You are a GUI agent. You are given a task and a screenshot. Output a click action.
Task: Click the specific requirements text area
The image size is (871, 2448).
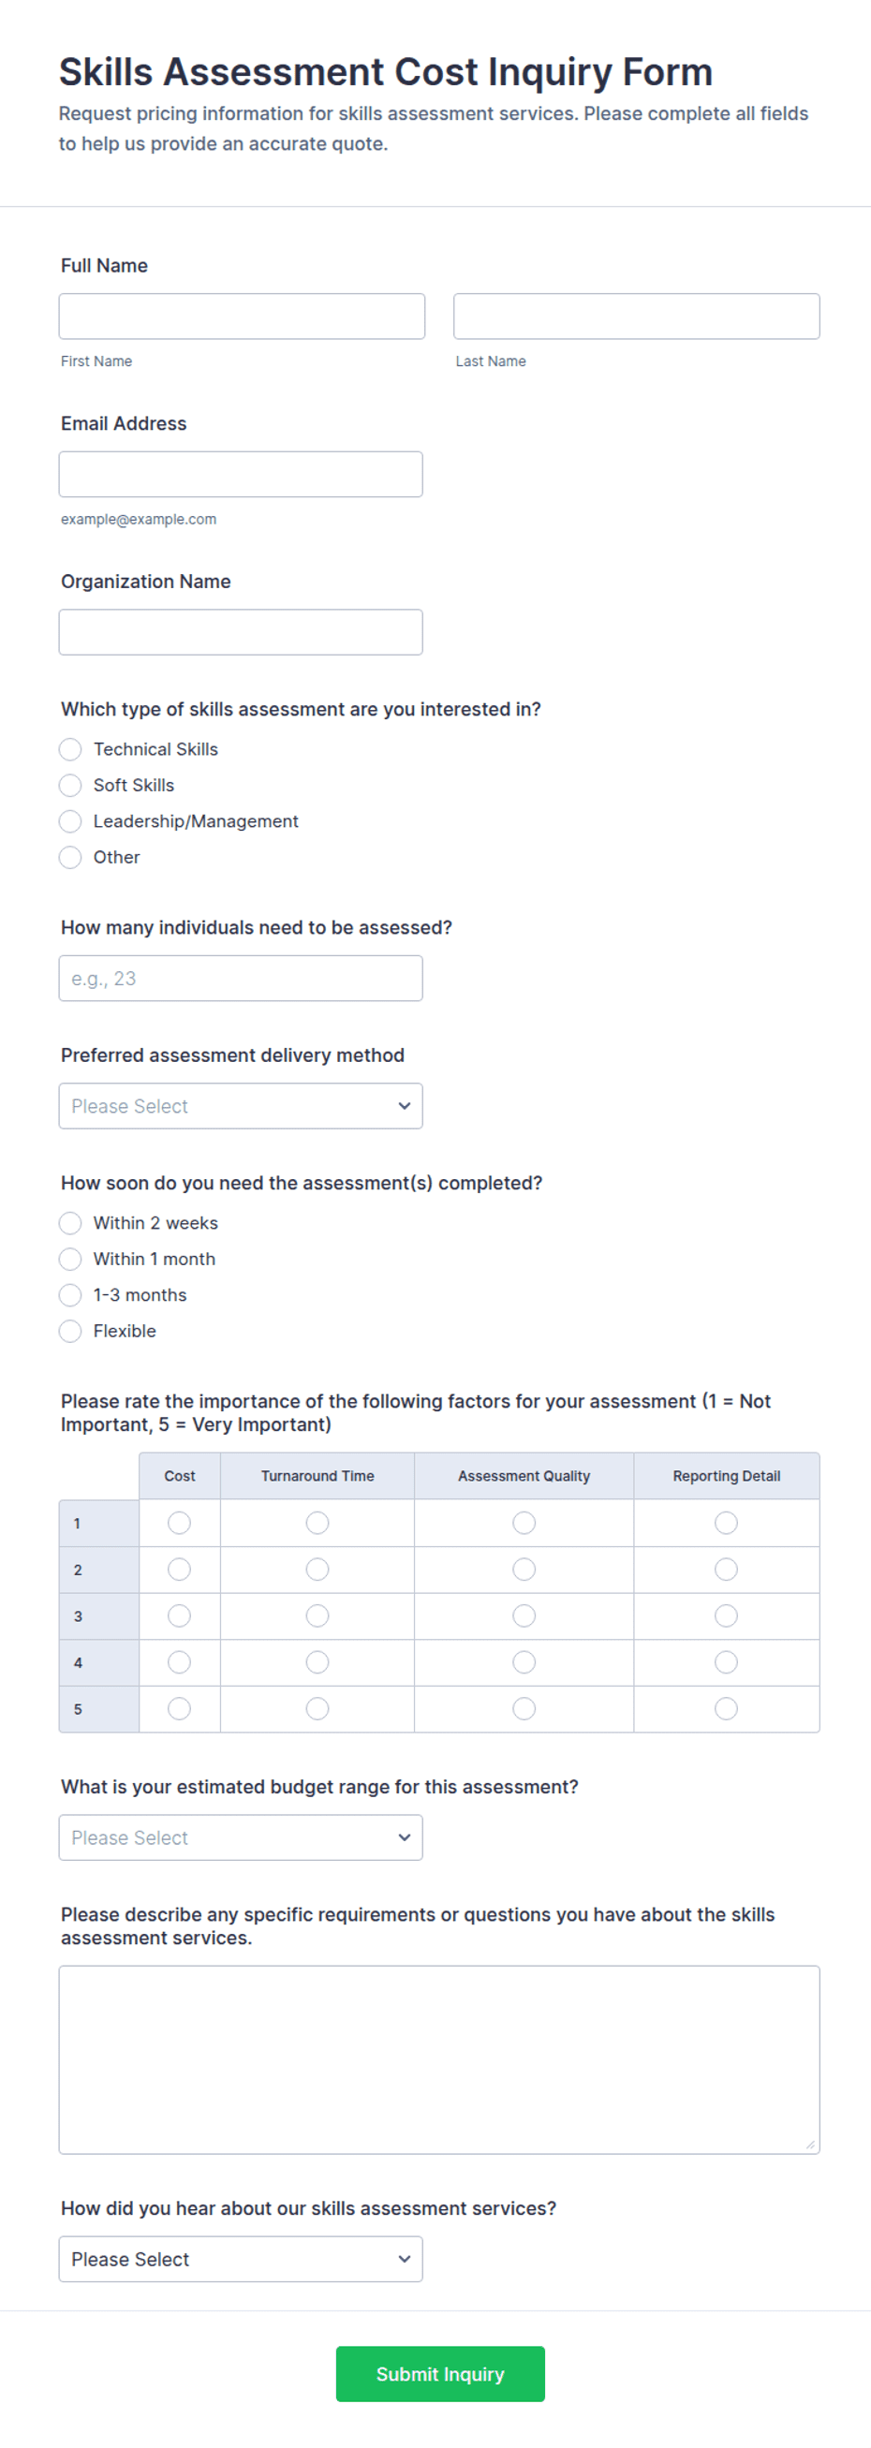coord(439,2059)
